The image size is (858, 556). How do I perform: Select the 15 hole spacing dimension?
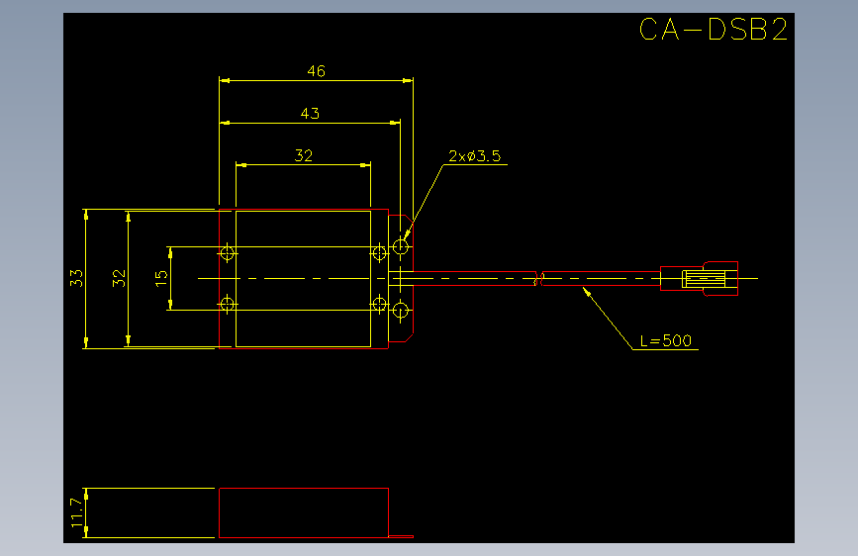161,278
